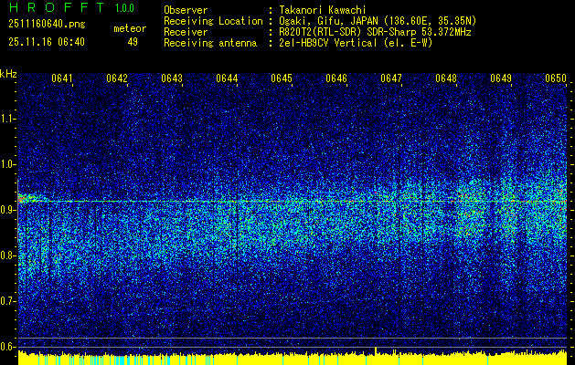The height and width of the screenshot is (365, 575).
Task: Click the 0.7 kHz frequency label
Action: coord(7,301)
